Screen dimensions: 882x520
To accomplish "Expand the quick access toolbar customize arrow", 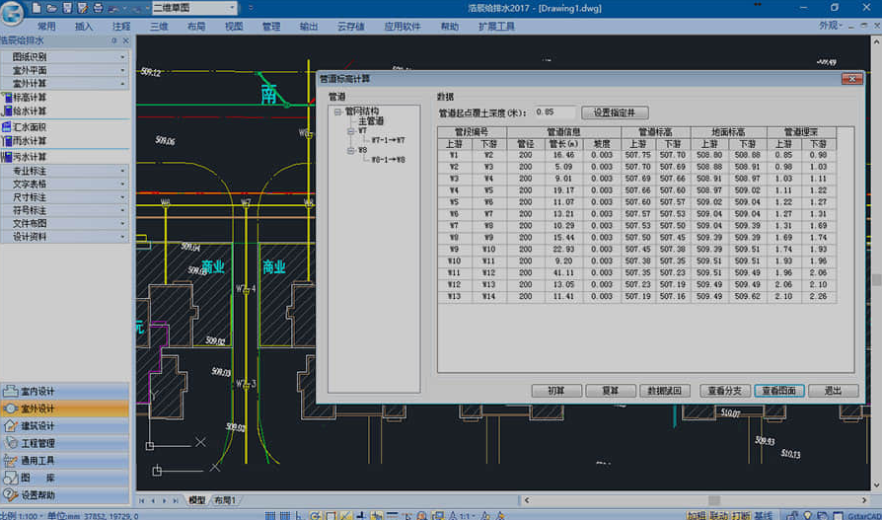I will point(251,8).
